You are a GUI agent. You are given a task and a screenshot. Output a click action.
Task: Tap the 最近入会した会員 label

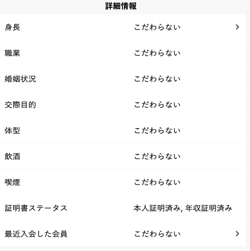pos(36,234)
